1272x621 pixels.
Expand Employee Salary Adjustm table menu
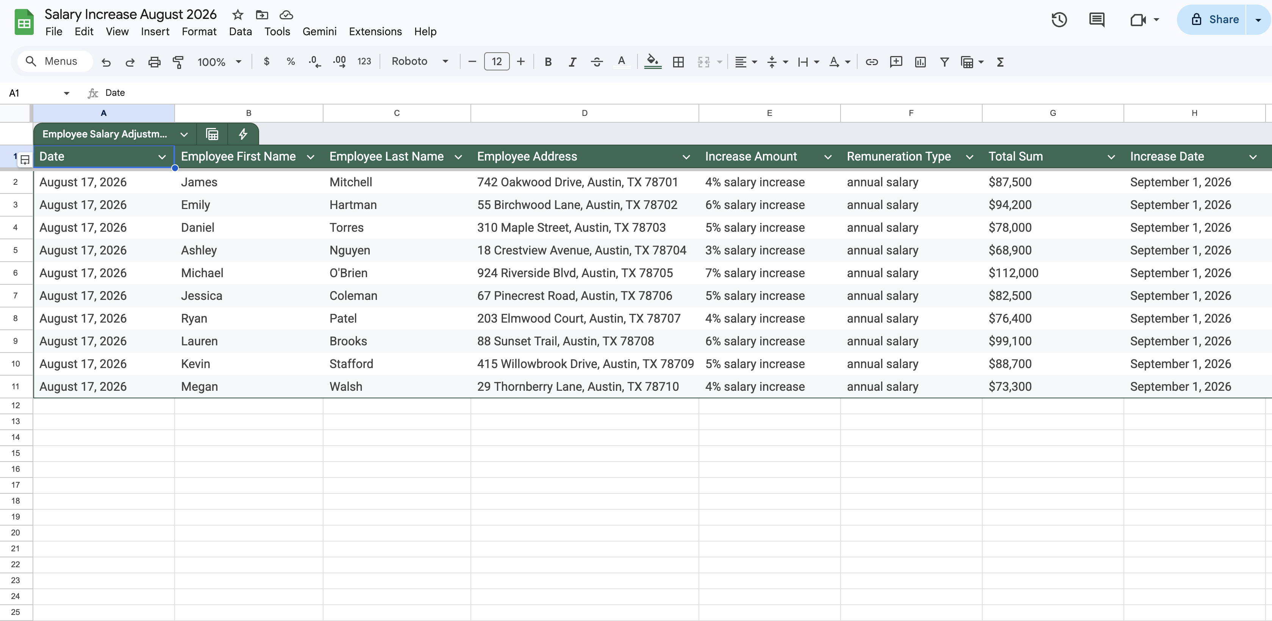(184, 134)
